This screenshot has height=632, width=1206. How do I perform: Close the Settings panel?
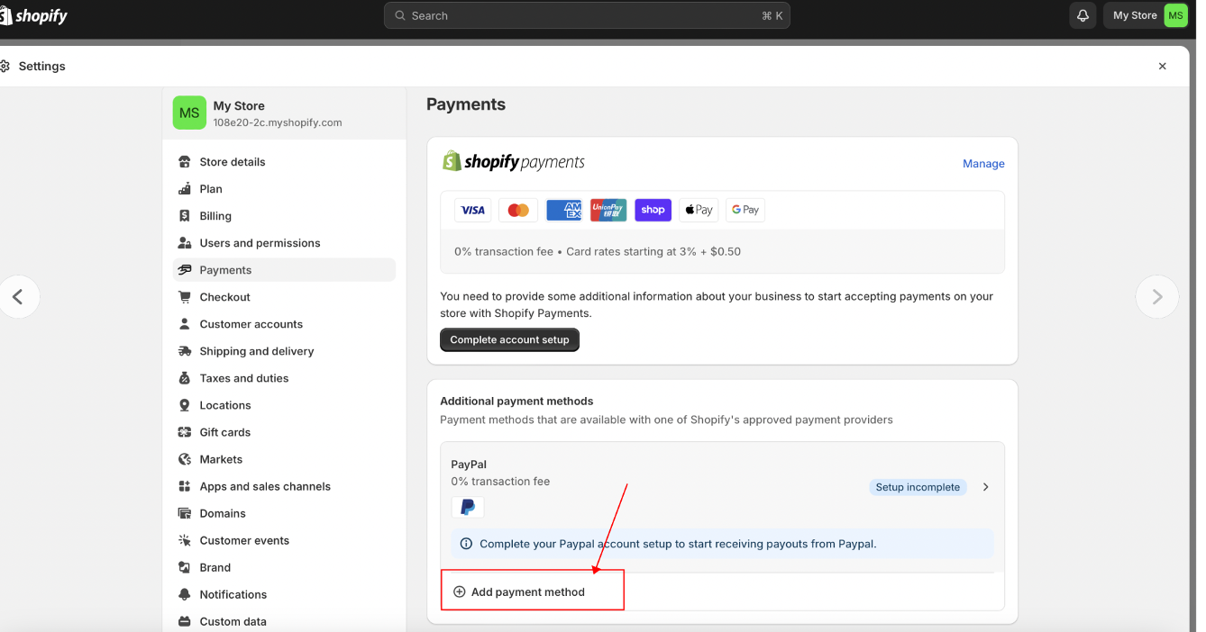(x=1162, y=67)
